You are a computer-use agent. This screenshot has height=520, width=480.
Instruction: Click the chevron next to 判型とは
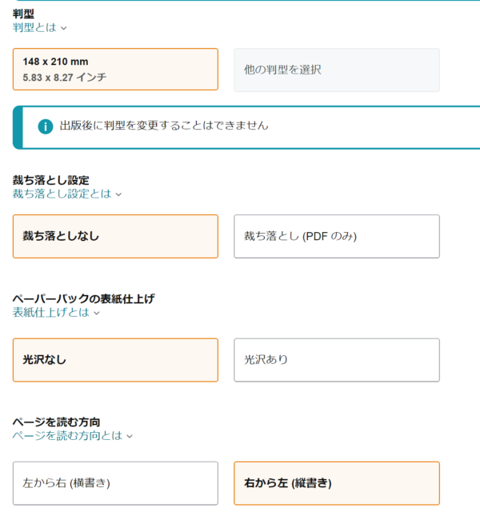click(x=64, y=28)
